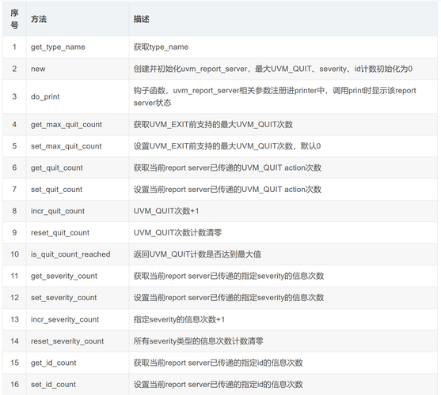Screen dimensions: 441x395
Task: Select the get_max_quit_count method name
Action: click(x=67, y=125)
